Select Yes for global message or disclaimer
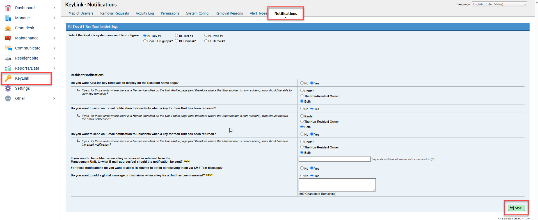The height and width of the screenshot is (220, 538). [312, 176]
